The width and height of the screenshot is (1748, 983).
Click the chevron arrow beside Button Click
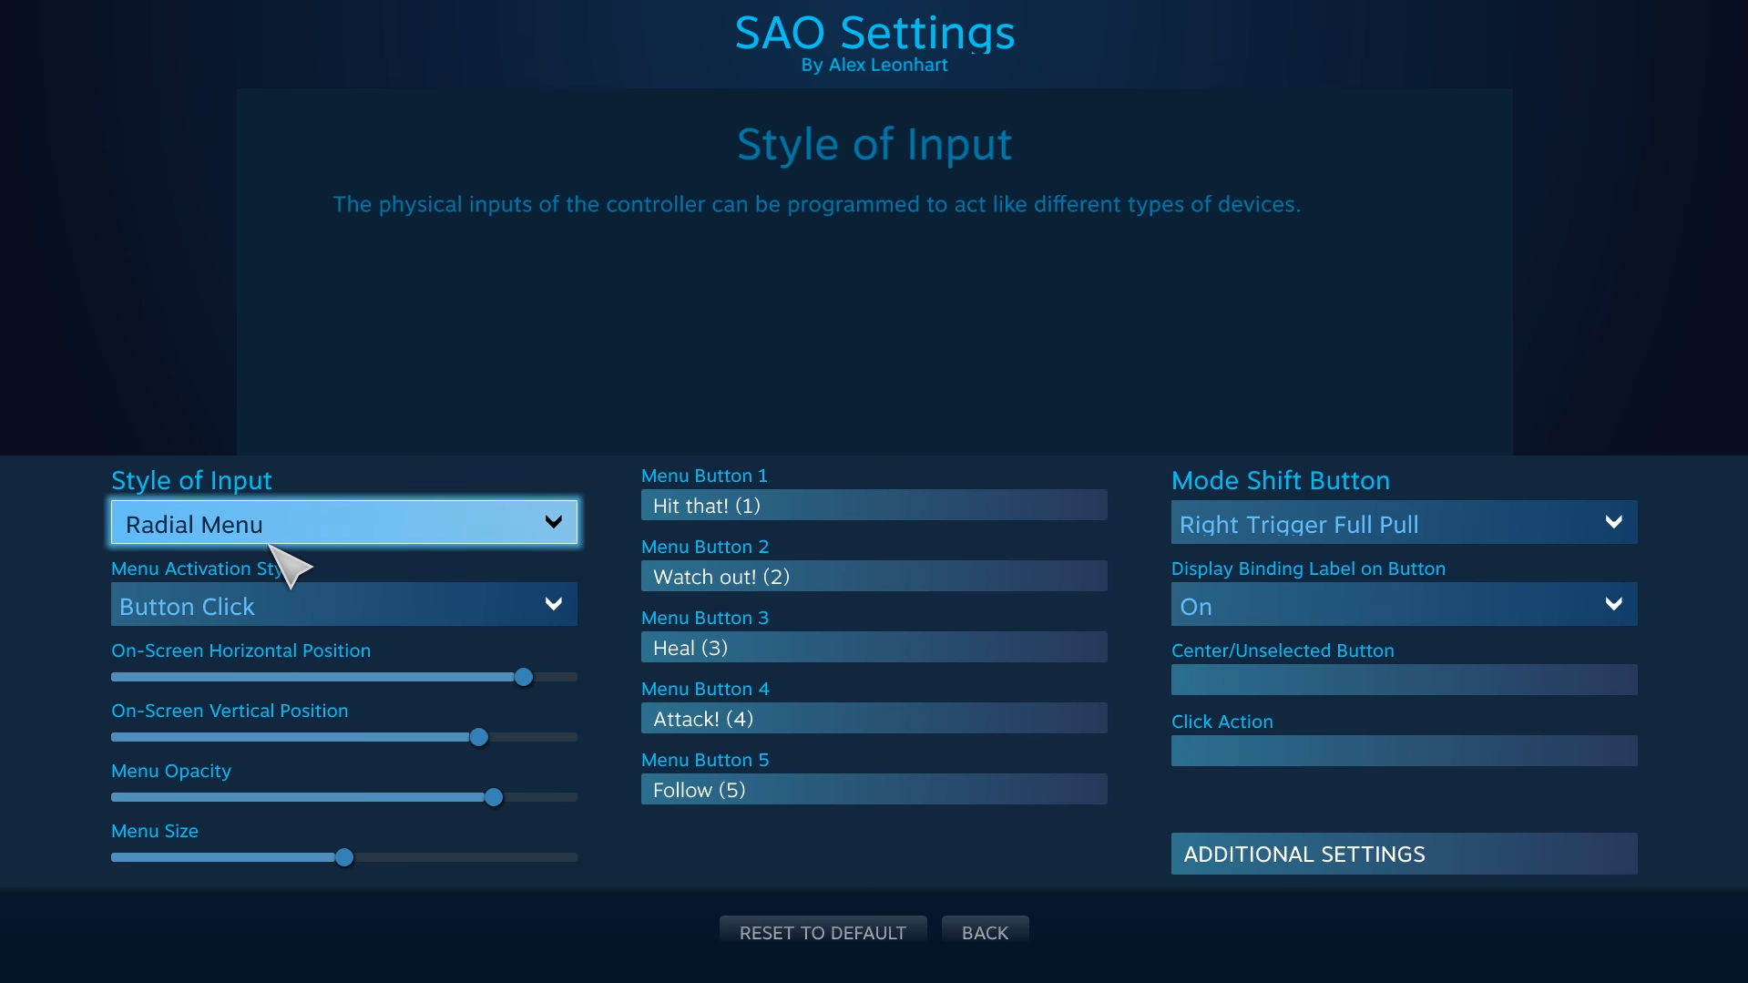553,604
